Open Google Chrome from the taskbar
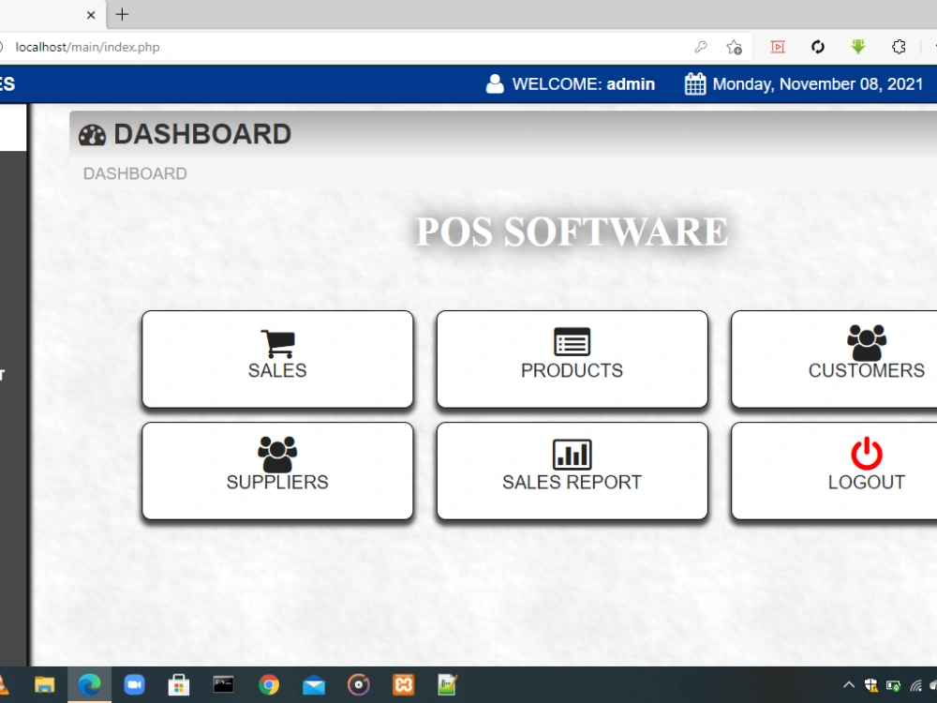This screenshot has width=937, height=703. click(x=269, y=685)
